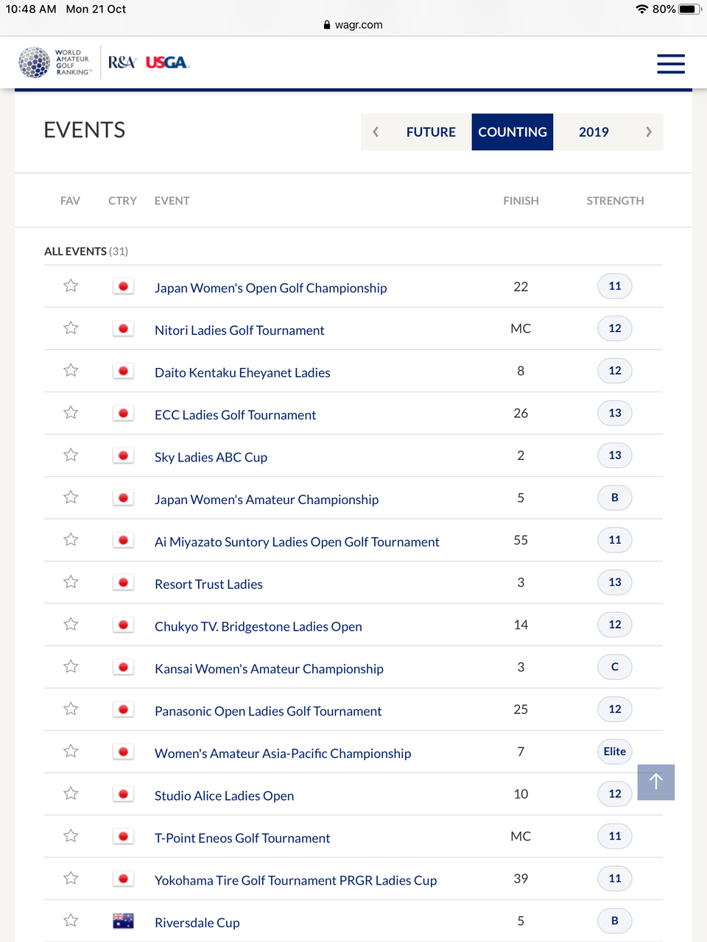Click the Elite strength badge
The image size is (707, 942).
[x=615, y=751]
